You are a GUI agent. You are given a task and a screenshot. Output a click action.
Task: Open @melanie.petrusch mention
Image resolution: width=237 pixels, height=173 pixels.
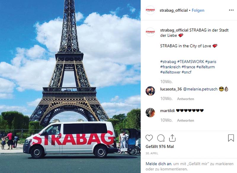pyautogui.click(x=200, y=89)
